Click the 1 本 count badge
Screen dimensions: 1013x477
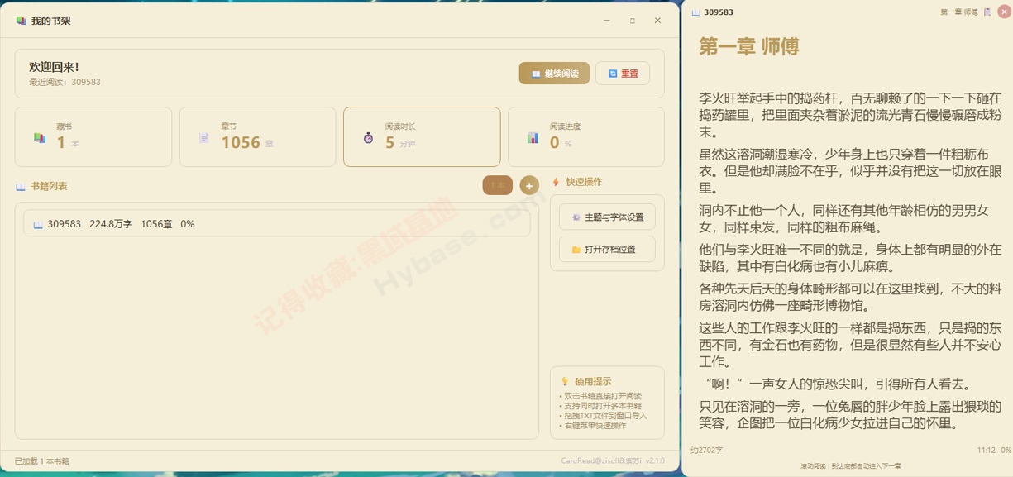[x=498, y=186]
